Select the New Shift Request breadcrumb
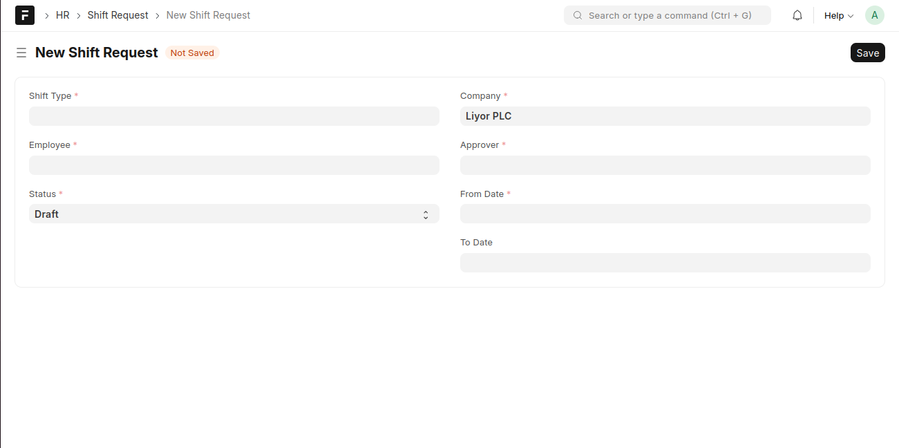The width and height of the screenshot is (899, 448). click(208, 15)
